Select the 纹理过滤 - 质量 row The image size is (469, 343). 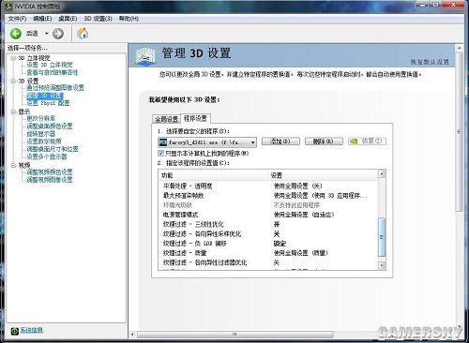click(268, 253)
